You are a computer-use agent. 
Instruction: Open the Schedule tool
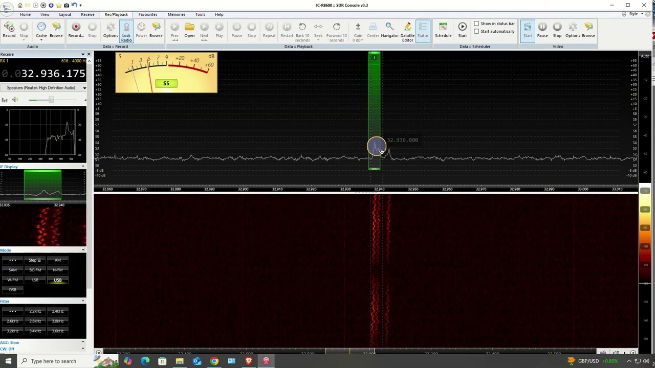[443, 30]
